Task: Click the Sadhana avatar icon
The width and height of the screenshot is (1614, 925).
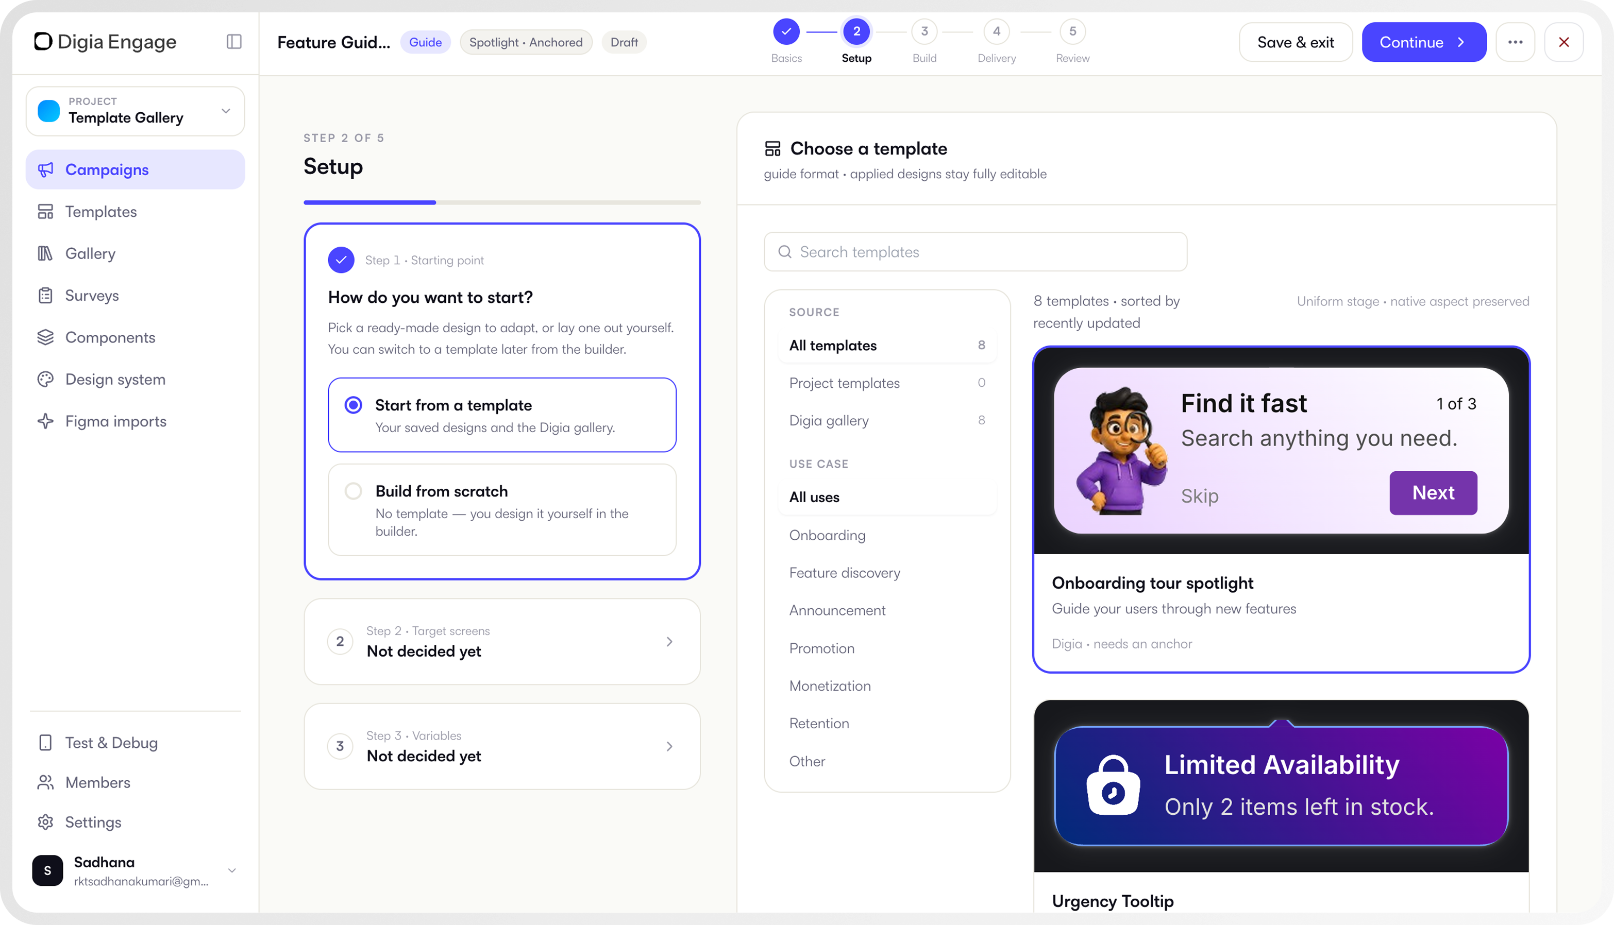Action: pos(48,870)
